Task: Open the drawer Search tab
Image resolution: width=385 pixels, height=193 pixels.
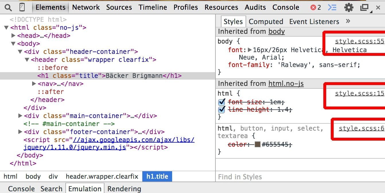Action: point(51,189)
